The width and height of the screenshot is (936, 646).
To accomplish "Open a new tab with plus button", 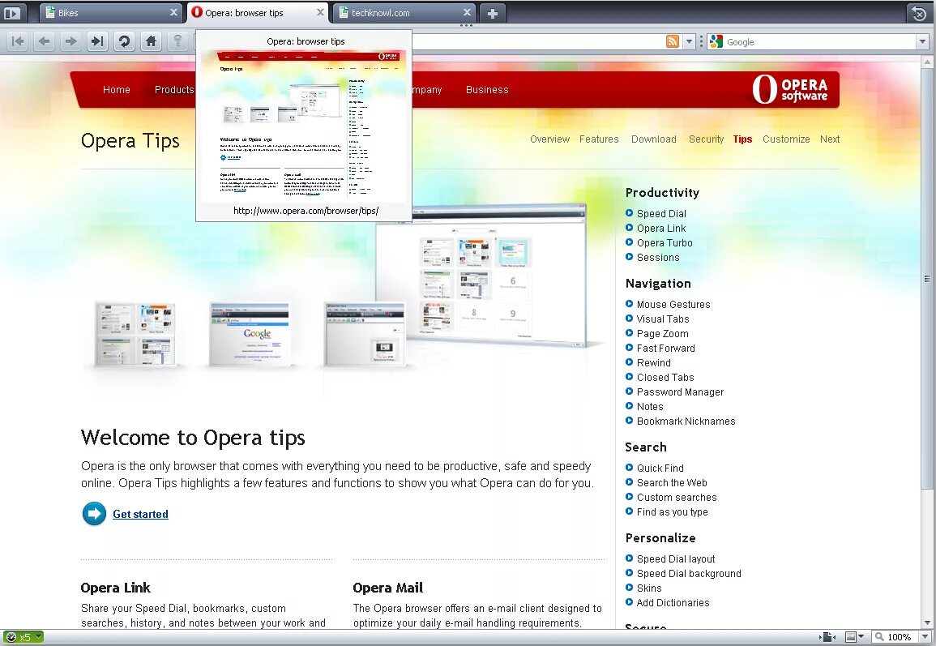I will click(493, 13).
